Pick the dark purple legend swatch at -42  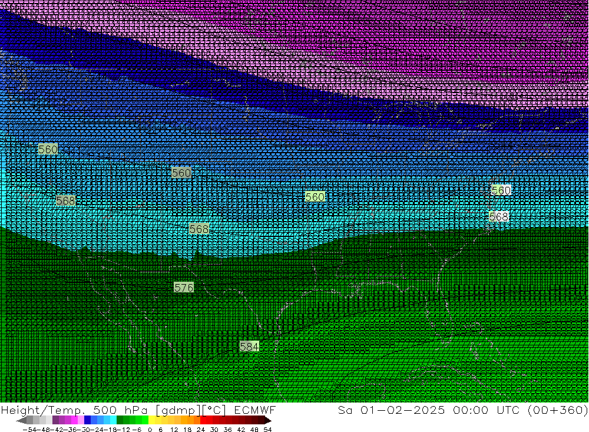click(55, 421)
